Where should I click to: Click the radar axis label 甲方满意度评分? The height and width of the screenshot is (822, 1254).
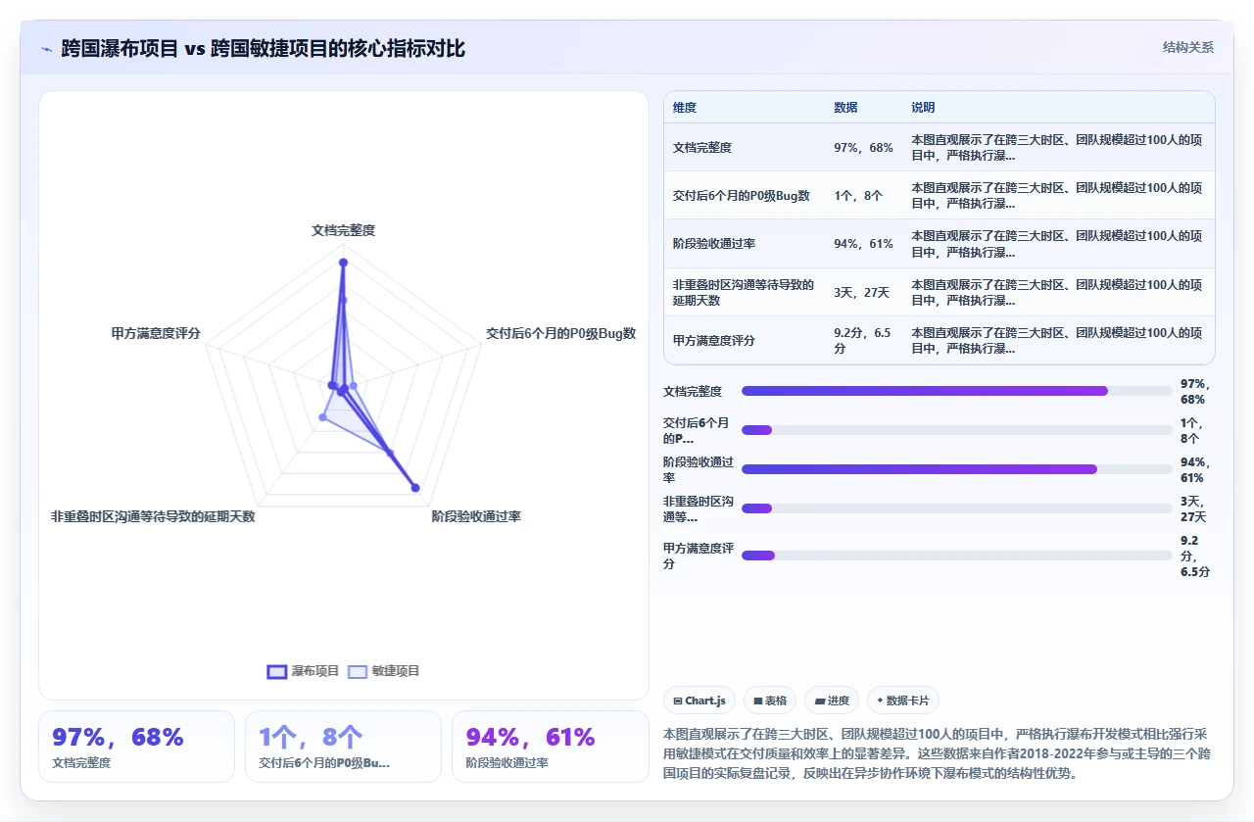click(156, 333)
